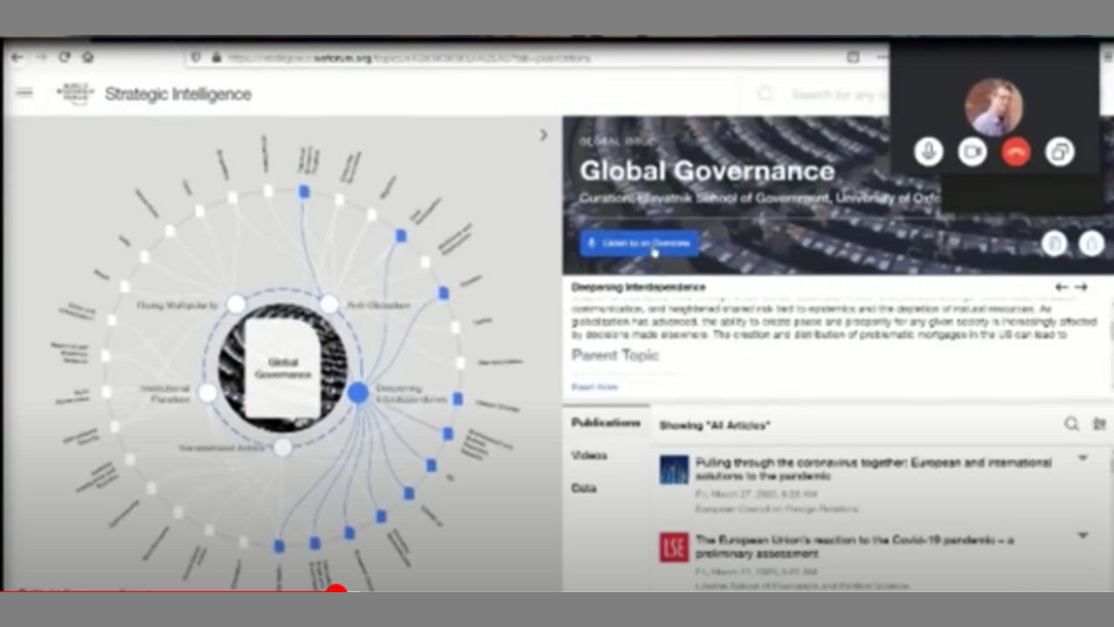Viewport: 1114px width, 627px height.
Task: Reload the page with the refresh icon
Action: (x=64, y=57)
